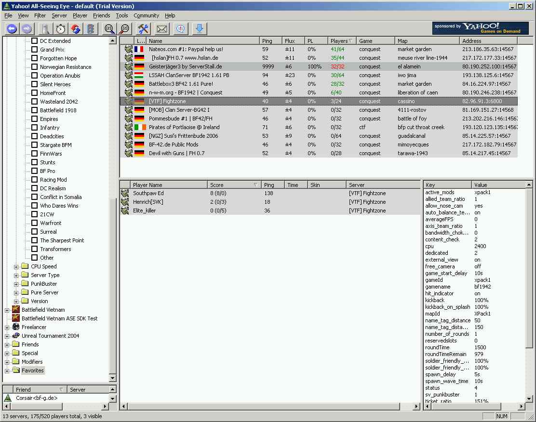Expand the CPU Speed folder
536x422 pixels.
coord(16,267)
